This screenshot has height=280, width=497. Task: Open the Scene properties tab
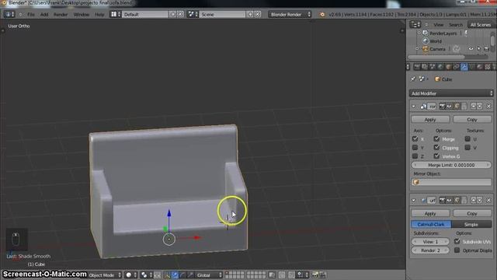pos(433,67)
